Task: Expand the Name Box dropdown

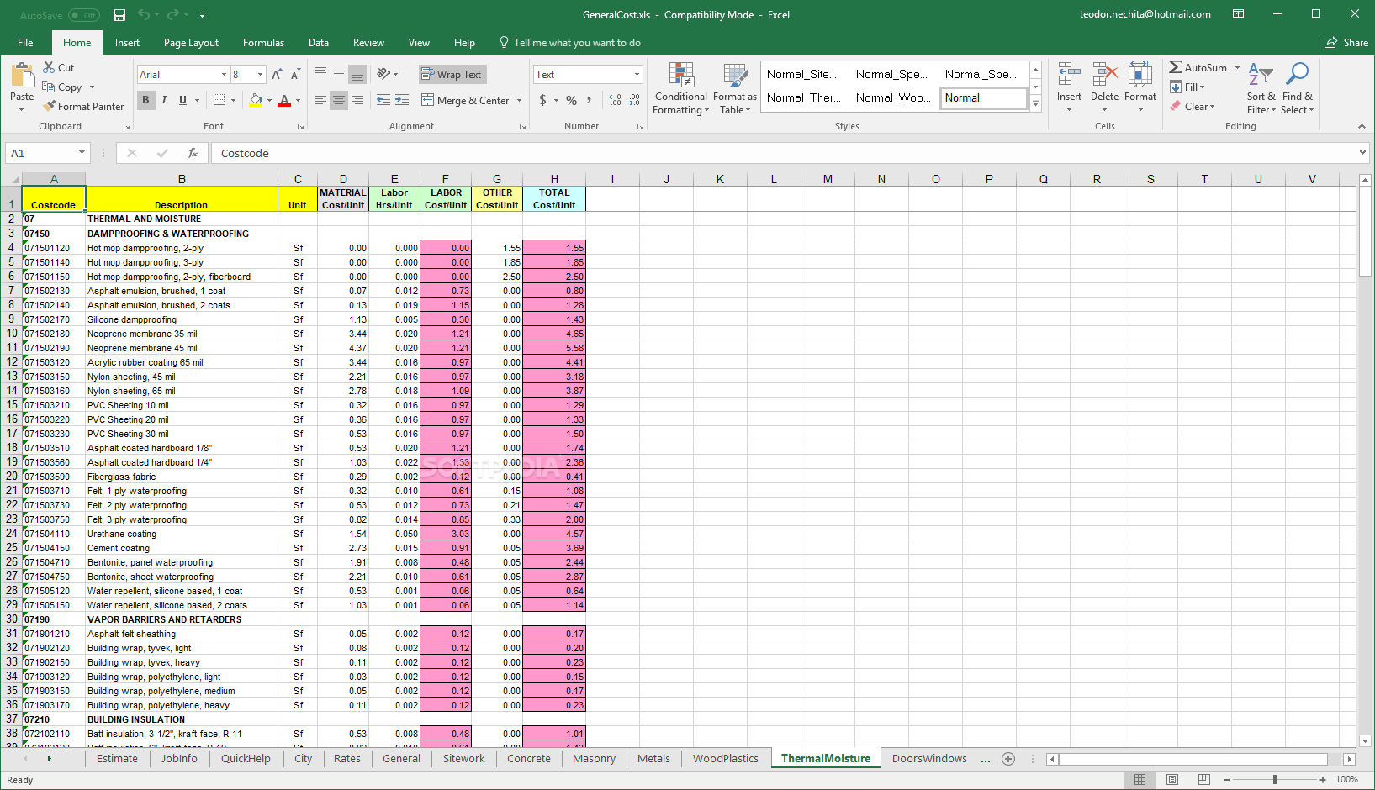Action: pos(82,153)
